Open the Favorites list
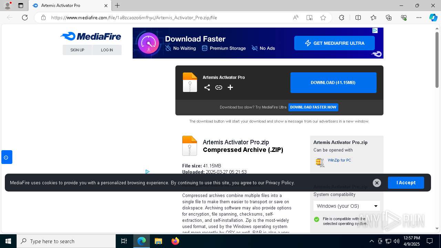Screen dimensions: 441x248 pos(373,18)
